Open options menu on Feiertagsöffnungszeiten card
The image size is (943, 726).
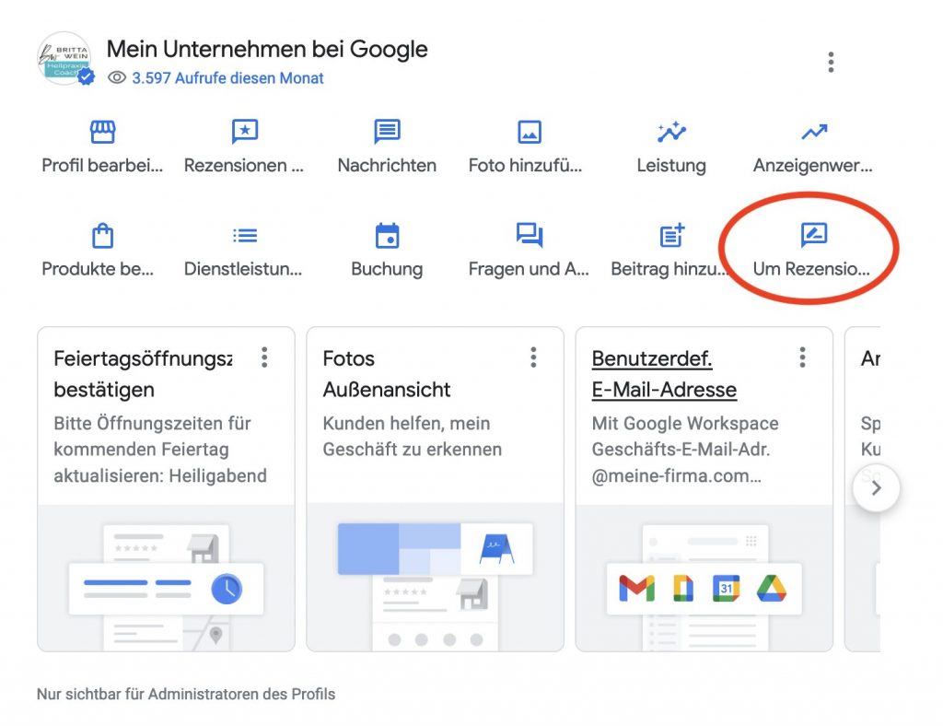point(264,357)
